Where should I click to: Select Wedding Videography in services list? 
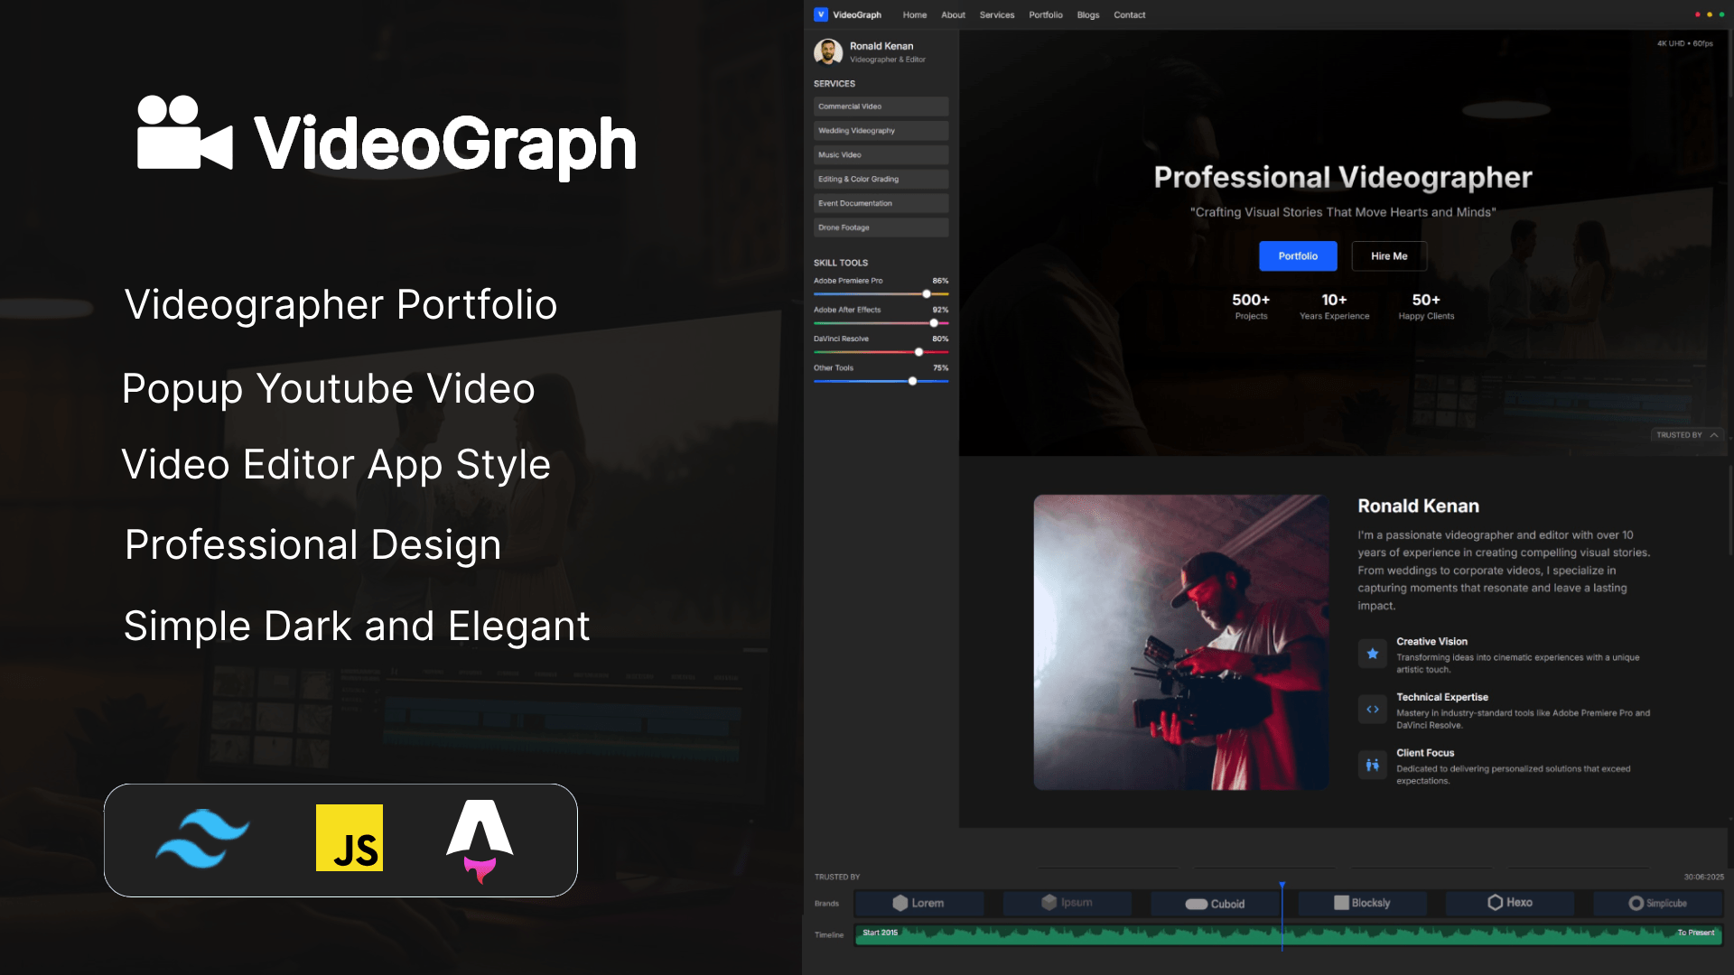[880, 131]
